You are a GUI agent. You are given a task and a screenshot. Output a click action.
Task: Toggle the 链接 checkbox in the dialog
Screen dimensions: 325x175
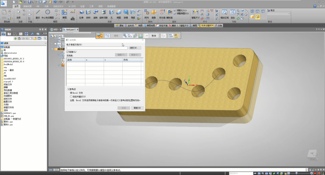tap(68, 52)
